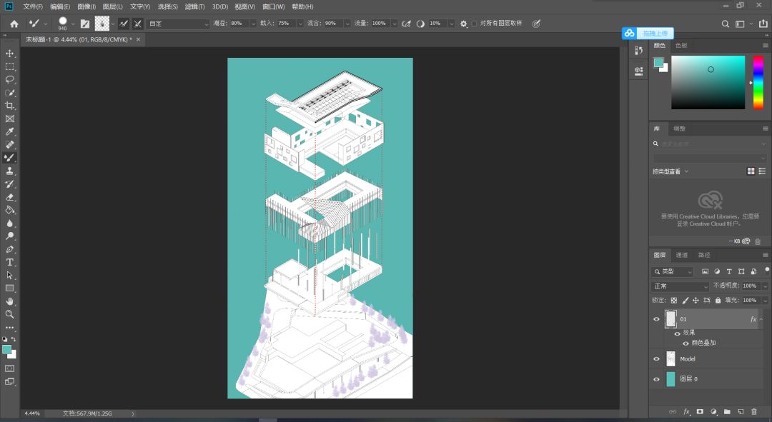772x422 pixels.
Task: Select the Eraser tool
Action: 10,197
